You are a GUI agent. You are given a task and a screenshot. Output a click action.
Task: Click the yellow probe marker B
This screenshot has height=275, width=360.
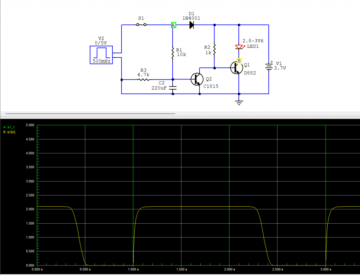point(239,61)
